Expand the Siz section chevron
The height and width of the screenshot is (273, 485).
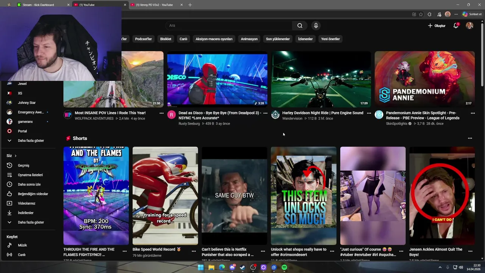[x=16, y=156]
